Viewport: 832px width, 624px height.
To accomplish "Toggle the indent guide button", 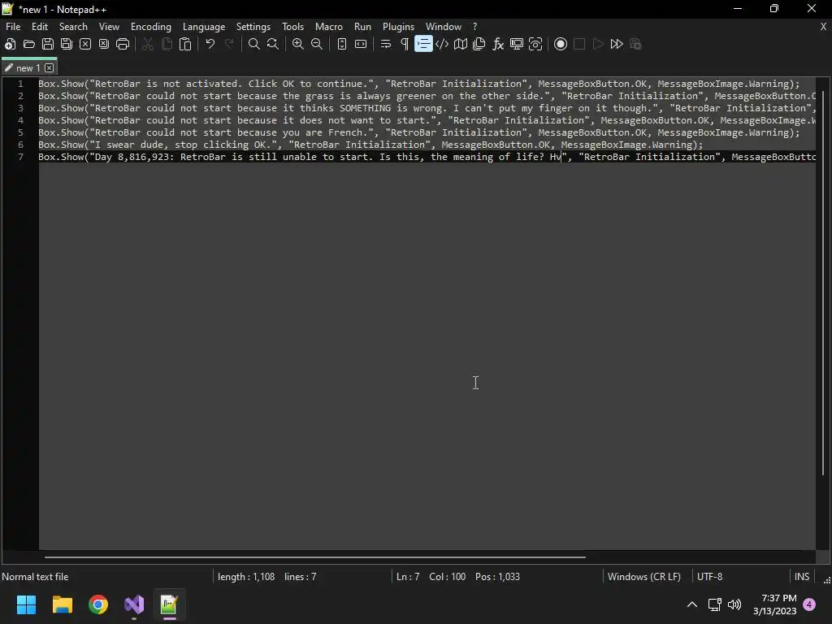I will pos(423,44).
